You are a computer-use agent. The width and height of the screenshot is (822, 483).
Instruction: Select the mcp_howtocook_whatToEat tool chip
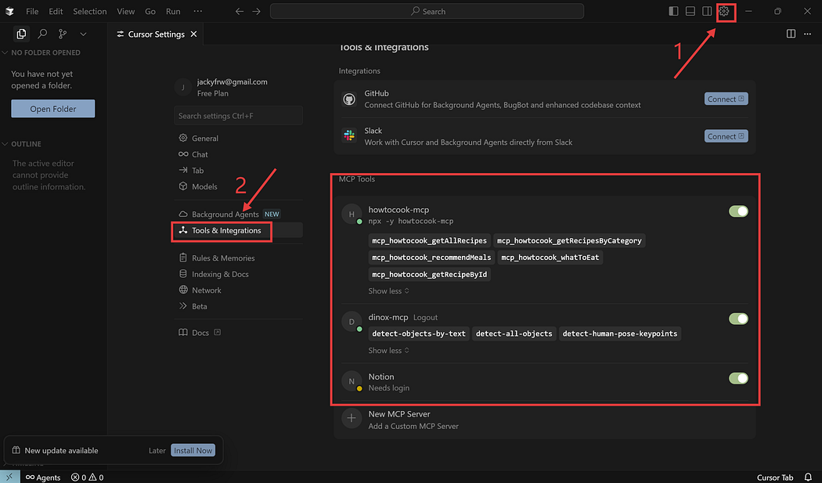[550, 258]
